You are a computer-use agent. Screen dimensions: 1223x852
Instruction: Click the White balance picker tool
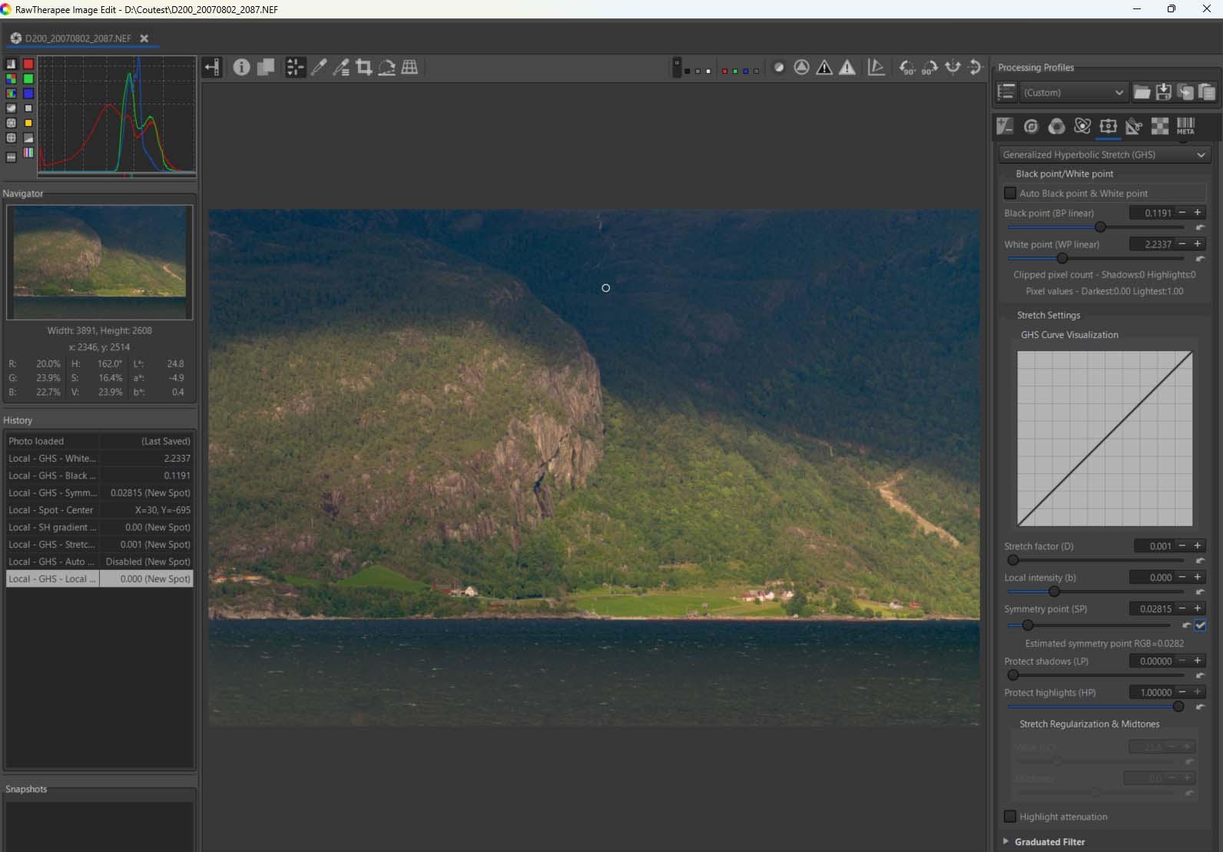point(318,68)
